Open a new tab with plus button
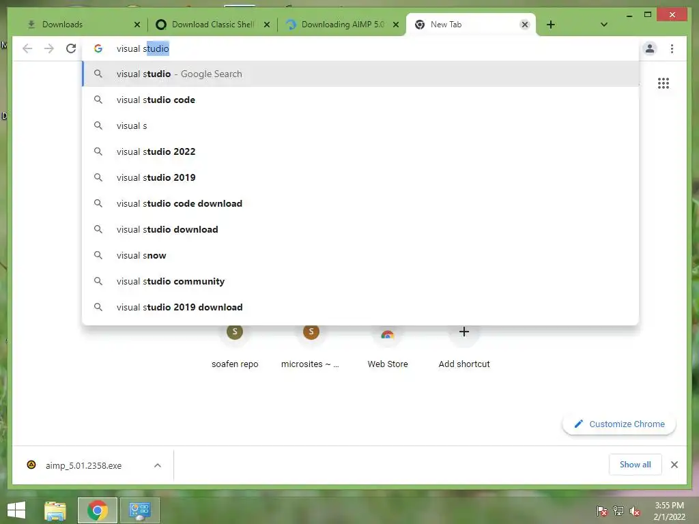Screen dimensions: 699x524 click(x=551, y=25)
